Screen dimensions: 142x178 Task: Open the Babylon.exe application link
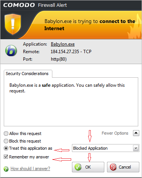pos(63,44)
